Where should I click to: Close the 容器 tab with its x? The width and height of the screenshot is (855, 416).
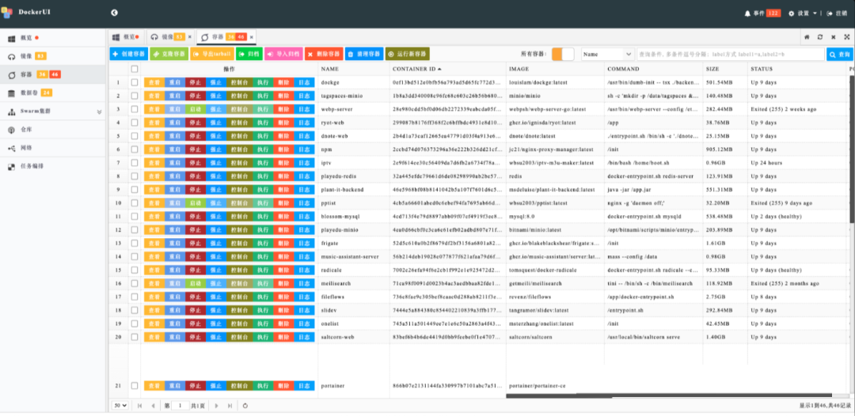coord(252,37)
